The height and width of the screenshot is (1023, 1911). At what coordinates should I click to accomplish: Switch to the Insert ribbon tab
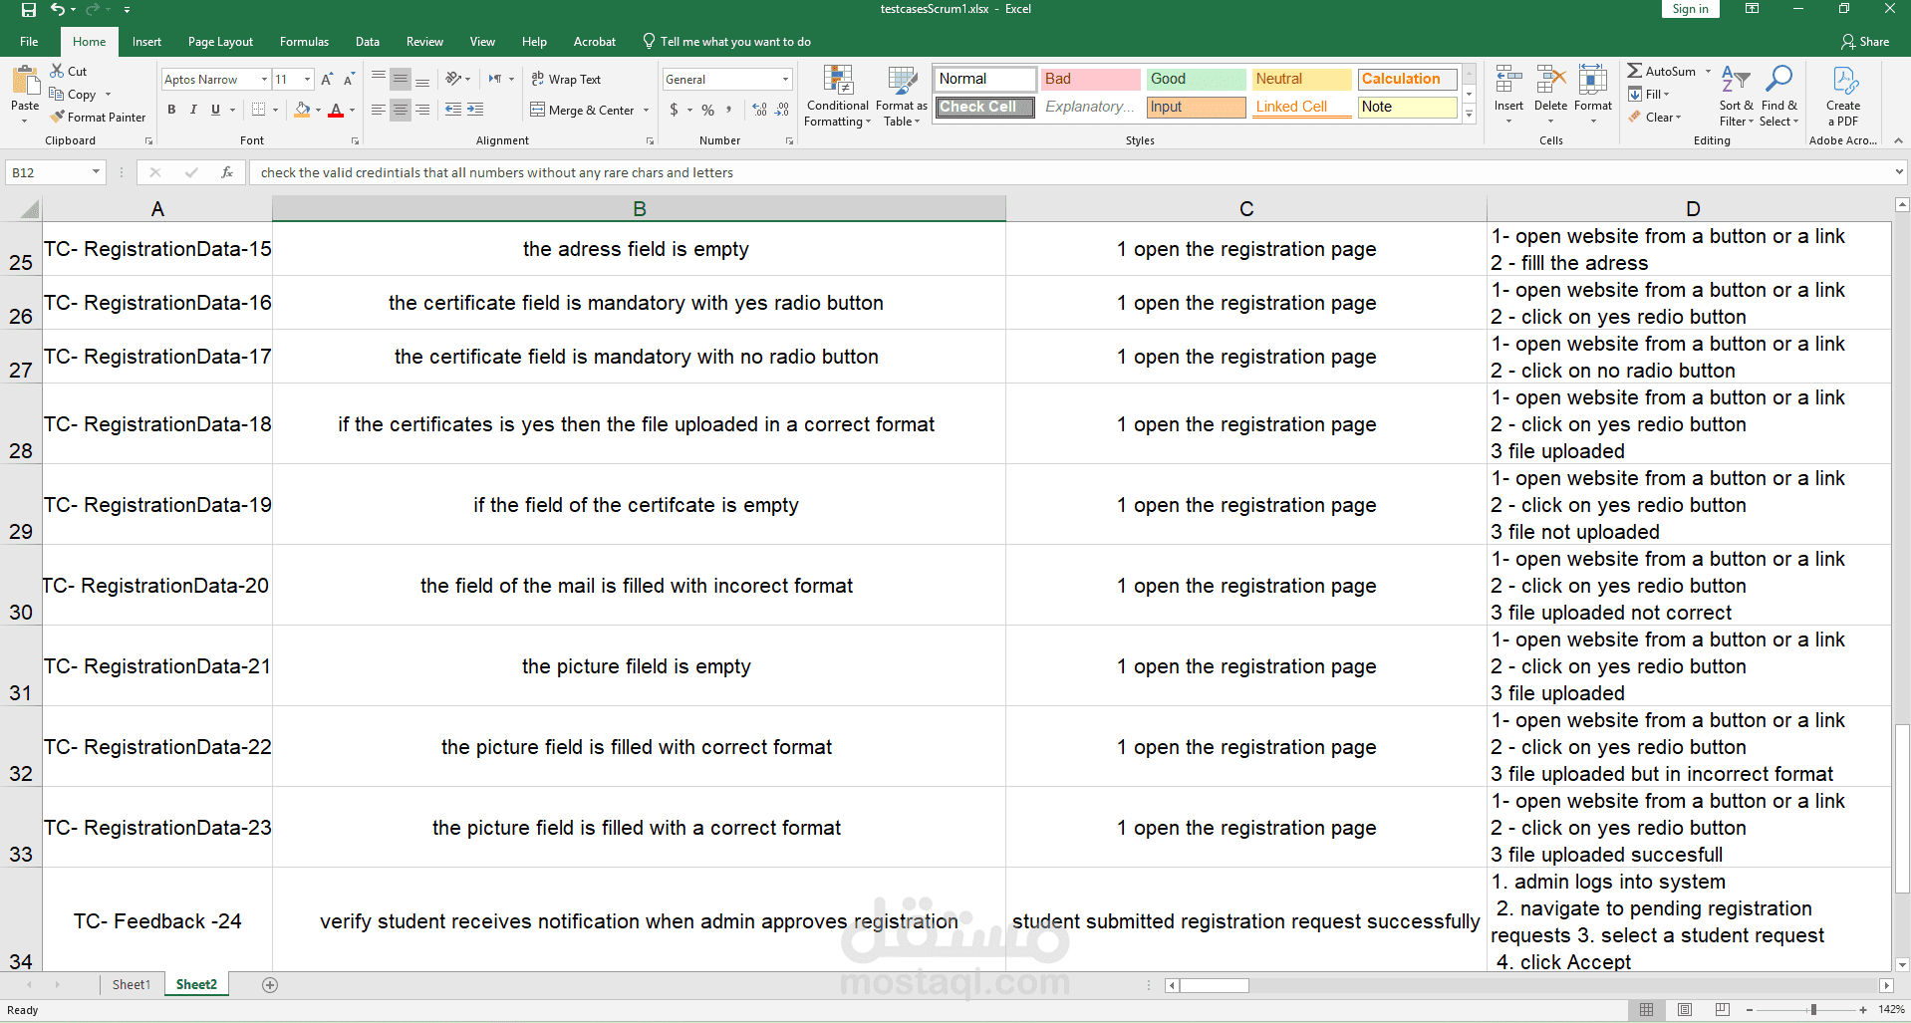pyautogui.click(x=146, y=42)
